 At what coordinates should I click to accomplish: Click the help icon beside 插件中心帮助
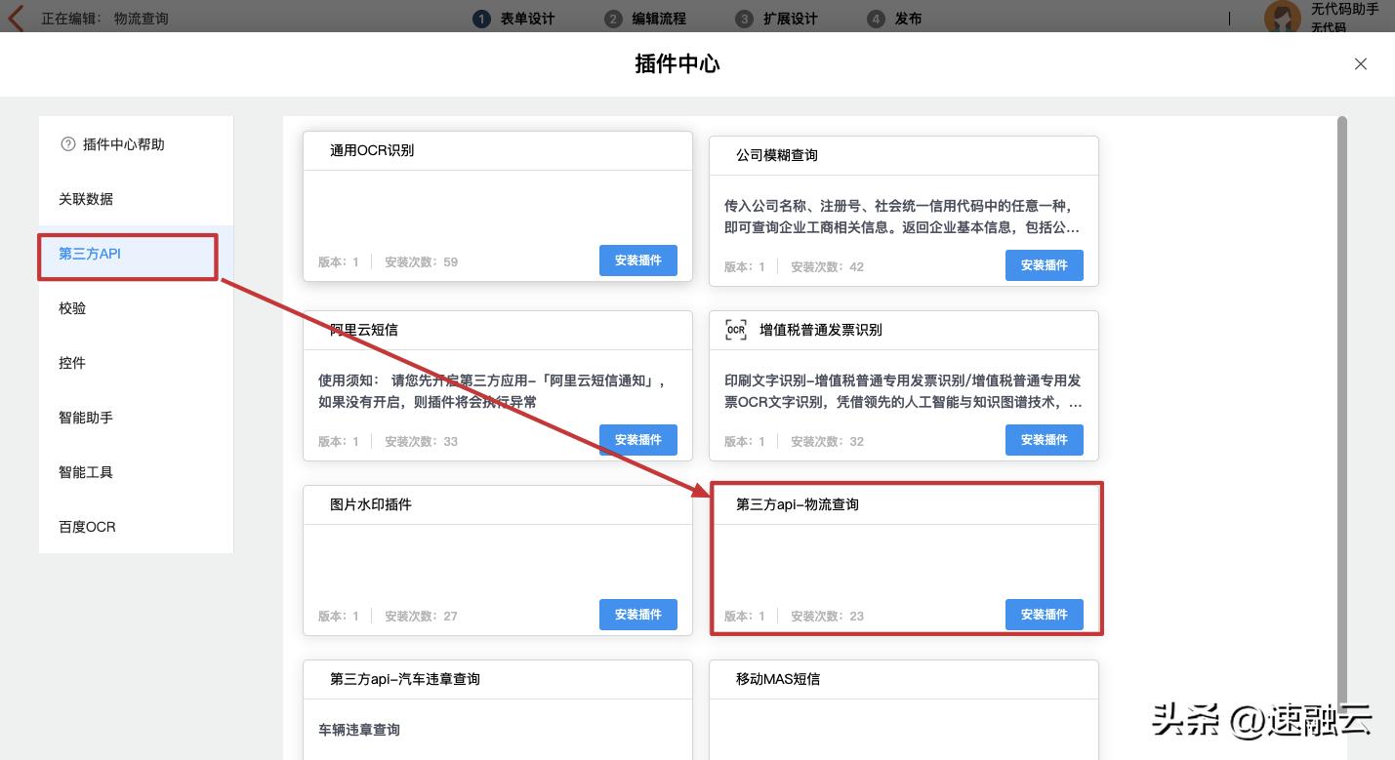[x=66, y=143]
